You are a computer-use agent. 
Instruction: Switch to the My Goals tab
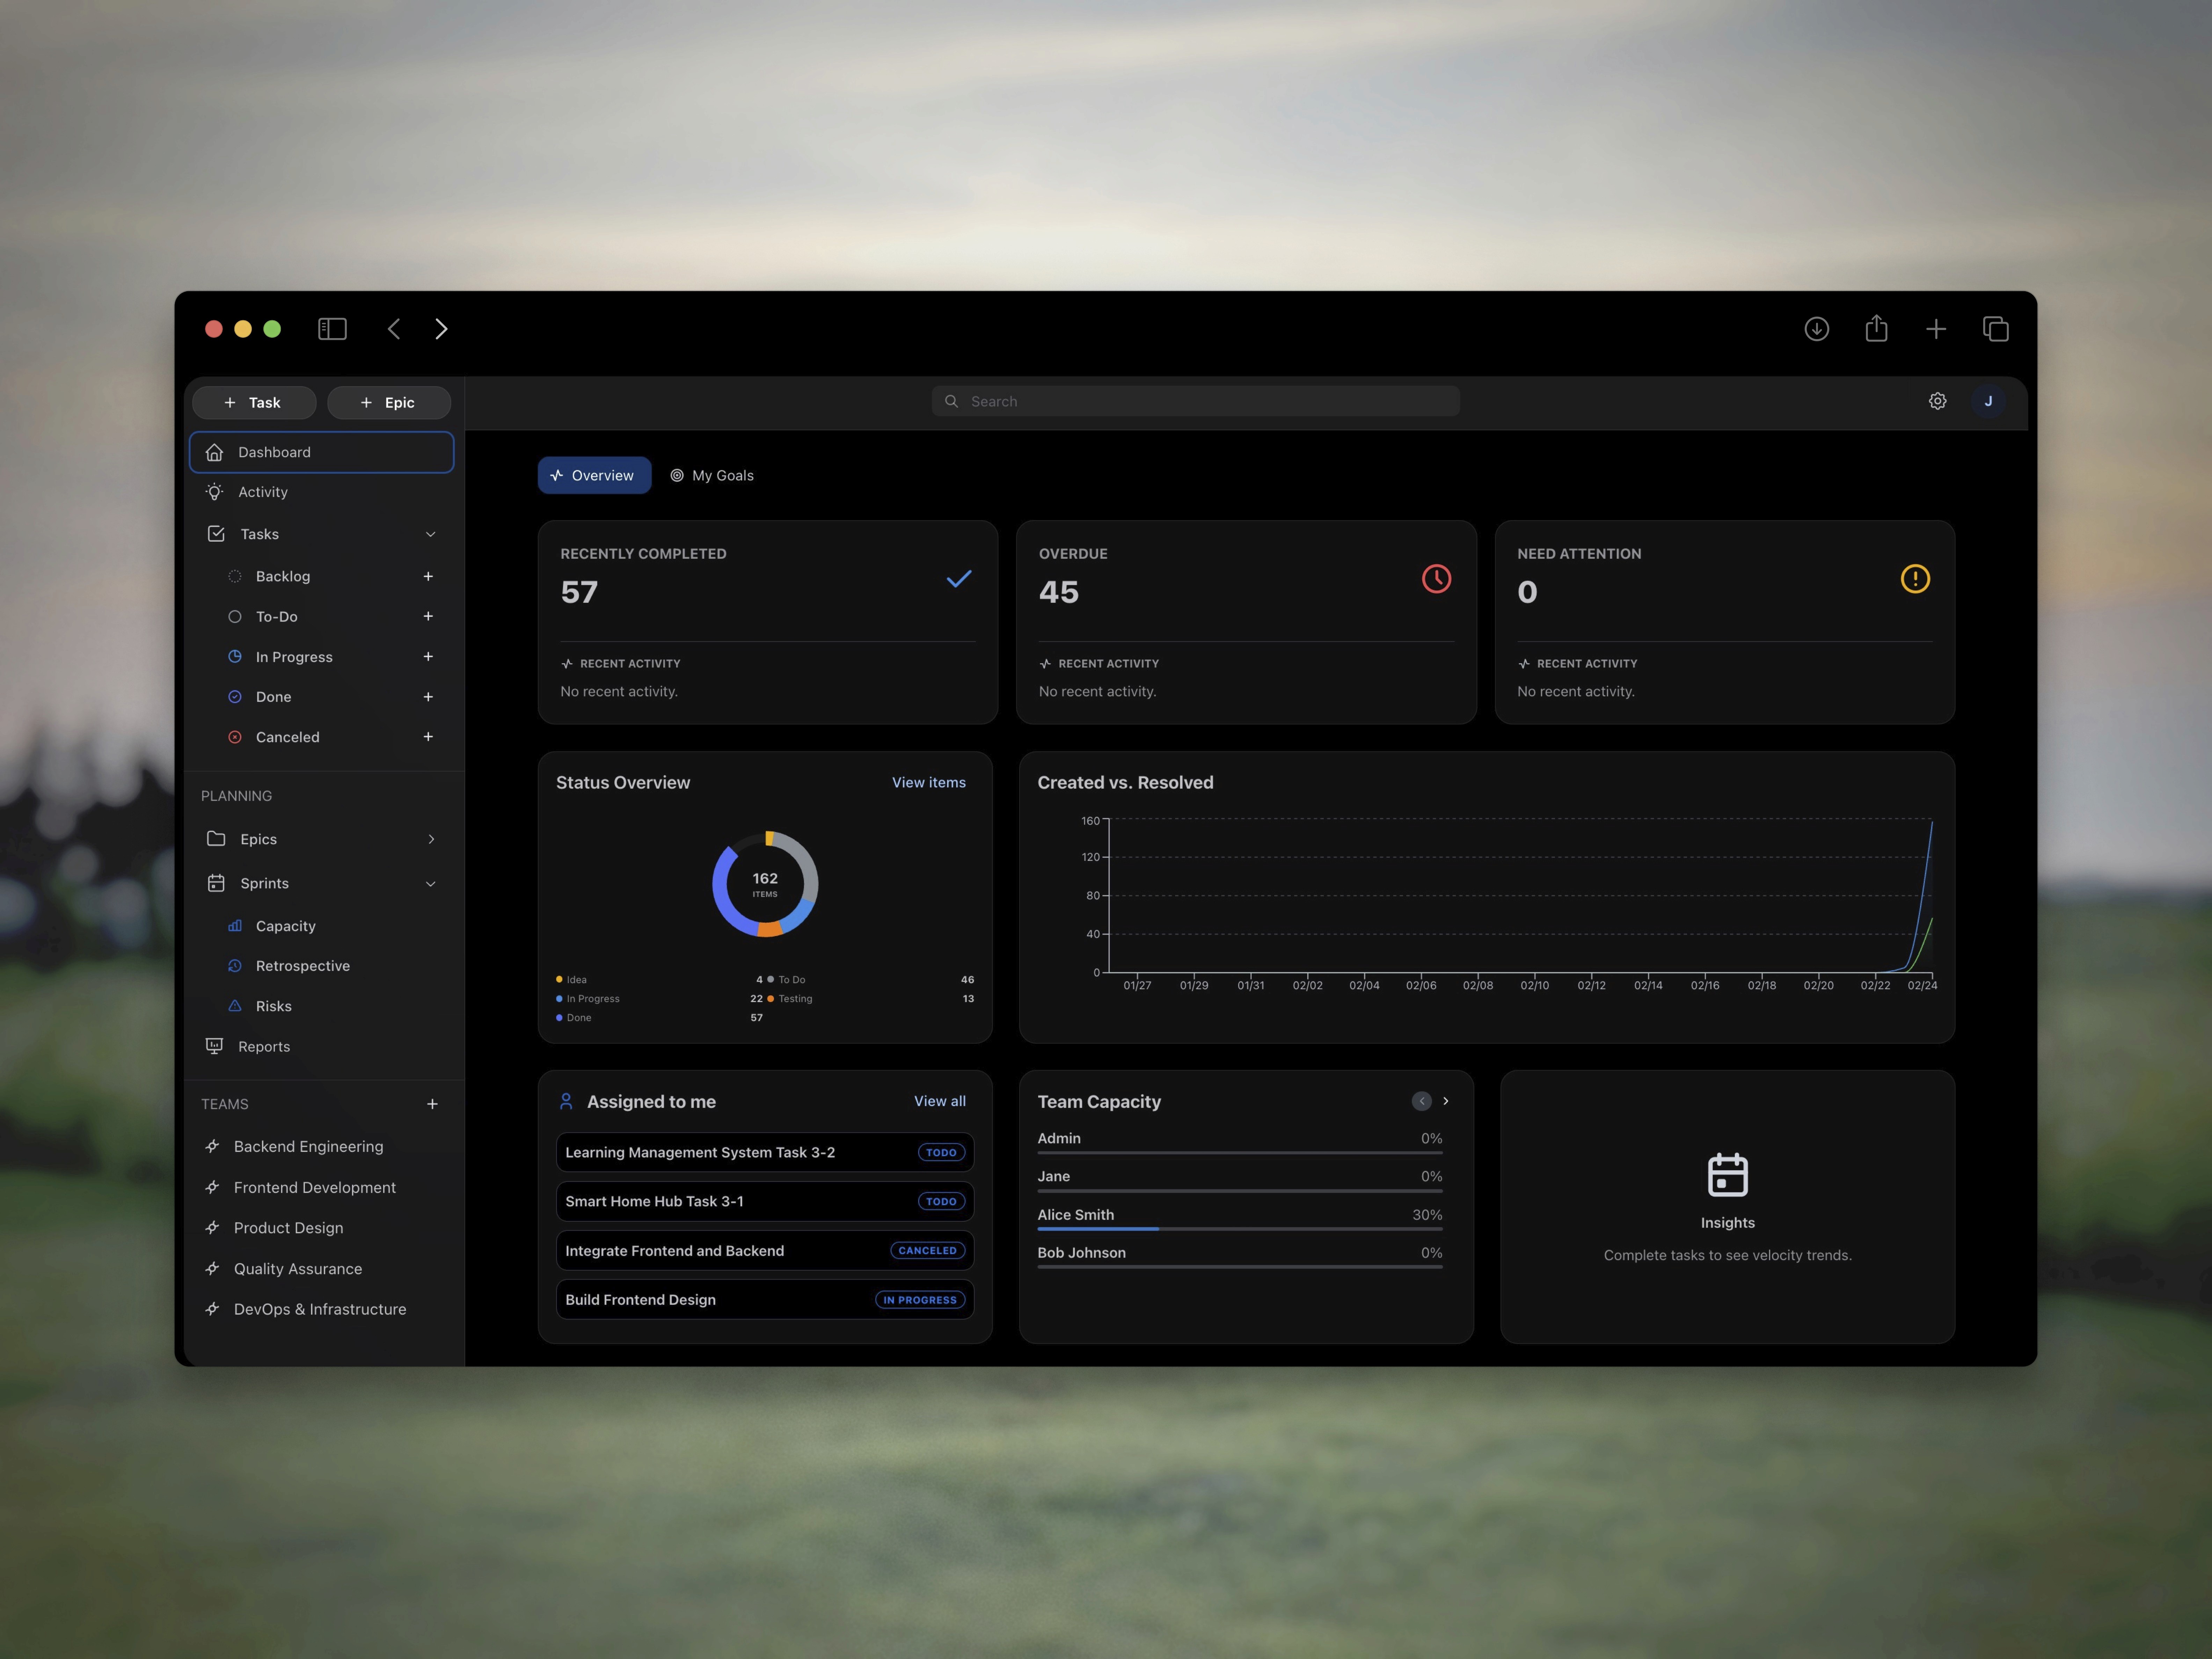(x=712, y=475)
